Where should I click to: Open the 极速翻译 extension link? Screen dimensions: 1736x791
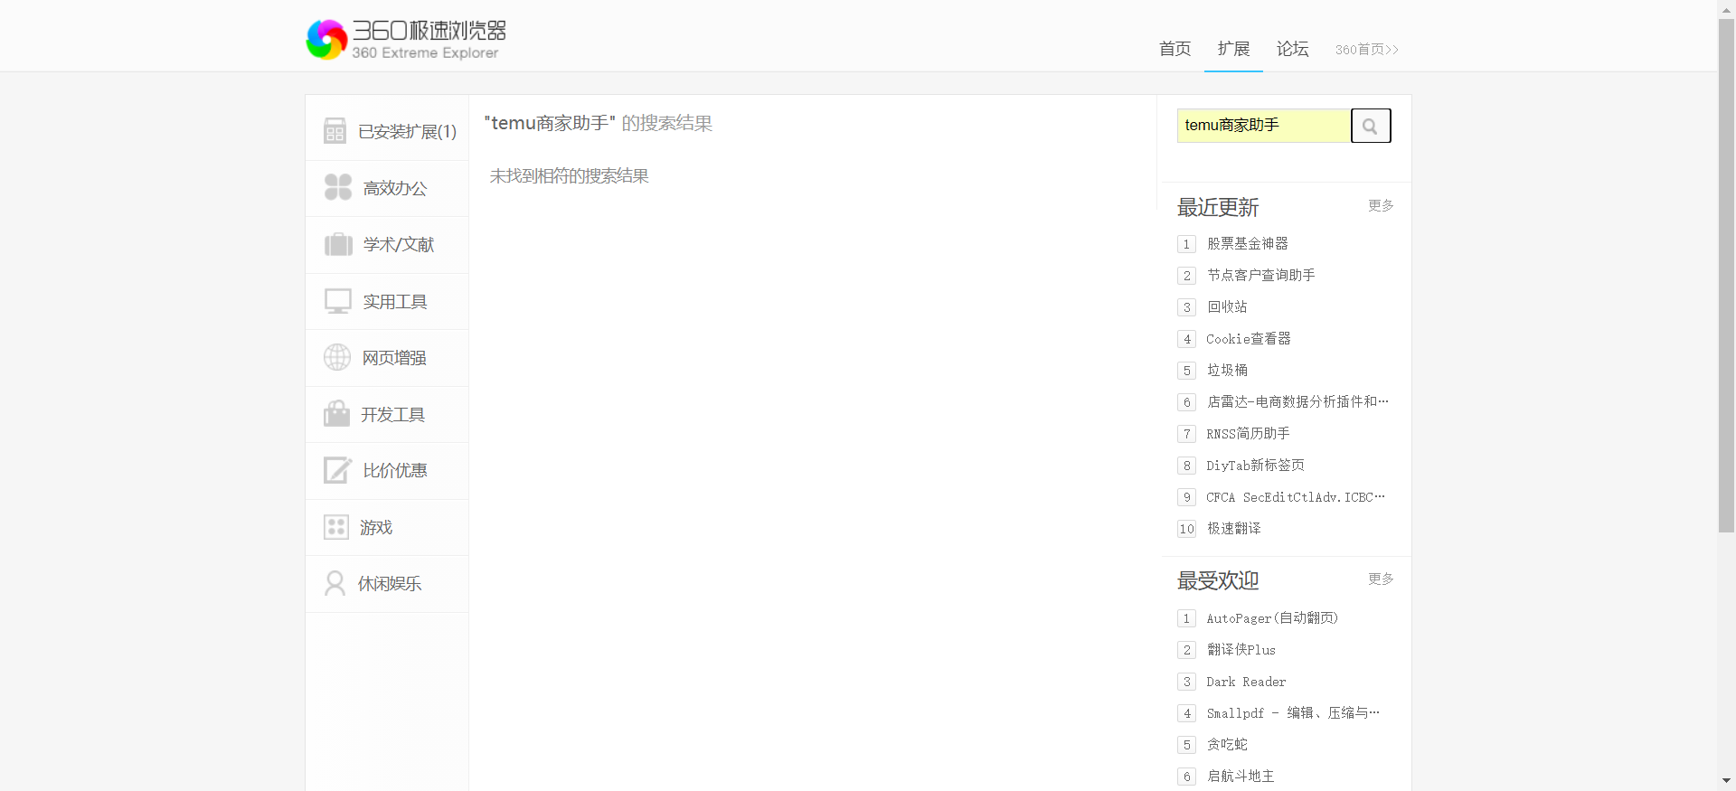[x=1233, y=529]
